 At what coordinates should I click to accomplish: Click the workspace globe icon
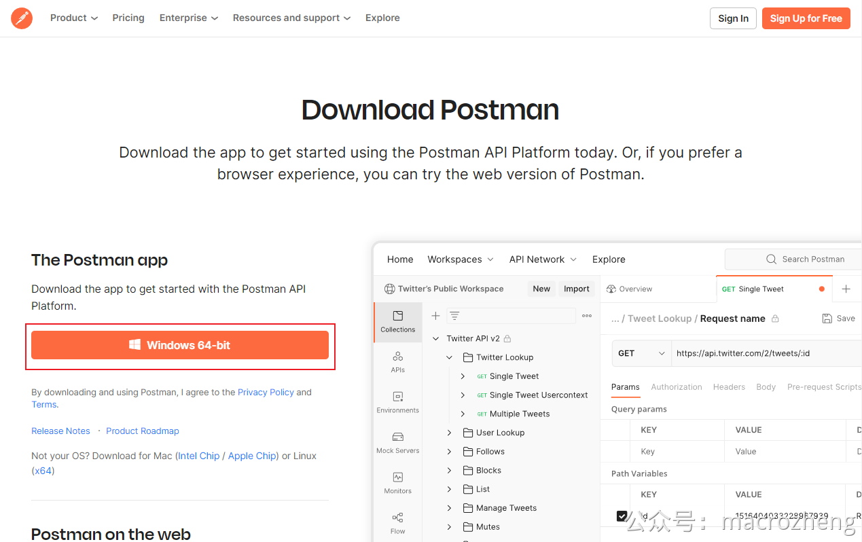pyautogui.click(x=390, y=289)
